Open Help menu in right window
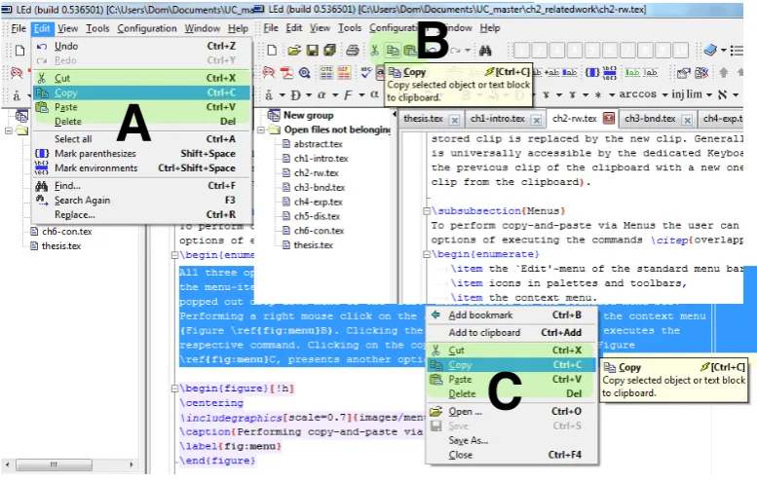This screenshot has width=757, height=481. [x=489, y=28]
